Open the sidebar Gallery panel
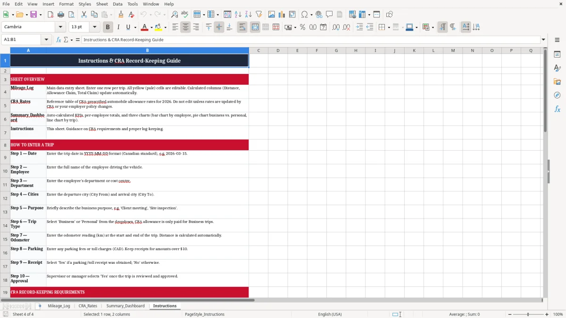Viewport: 566px width, 318px height. click(557, 82)
